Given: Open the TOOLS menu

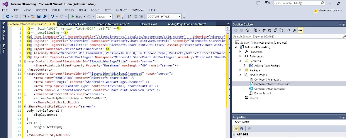Looking at the screenshot, I should pos(95,10).
